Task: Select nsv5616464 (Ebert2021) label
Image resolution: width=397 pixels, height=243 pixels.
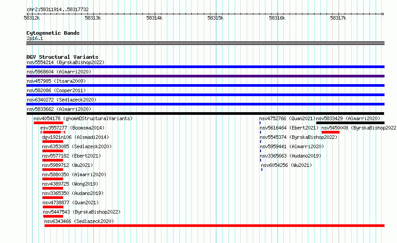Action: pos(289,128)
